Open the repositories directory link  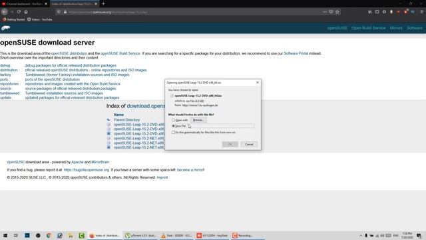pos(9,84)
